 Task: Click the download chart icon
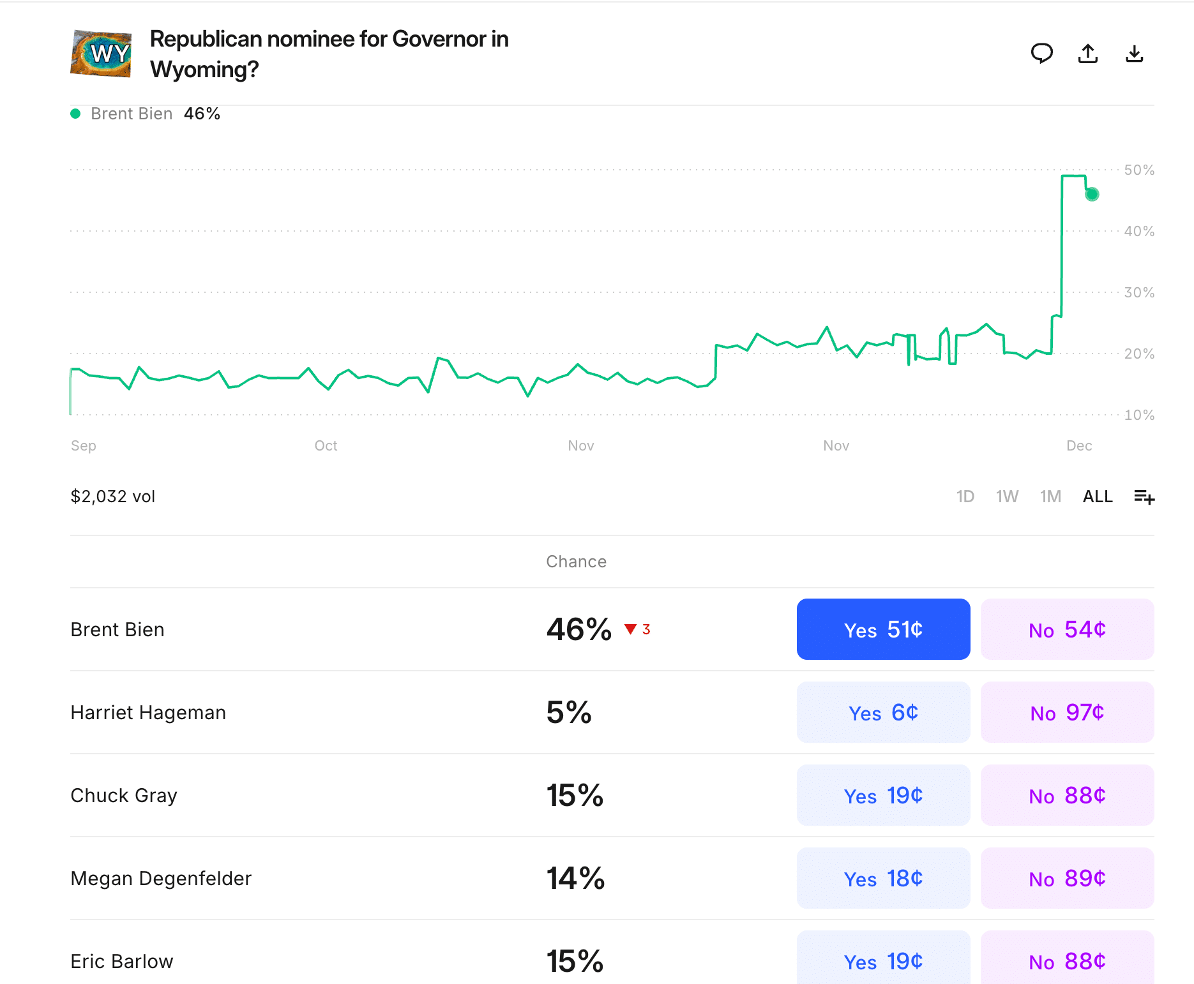click(x=1134, y=54)
